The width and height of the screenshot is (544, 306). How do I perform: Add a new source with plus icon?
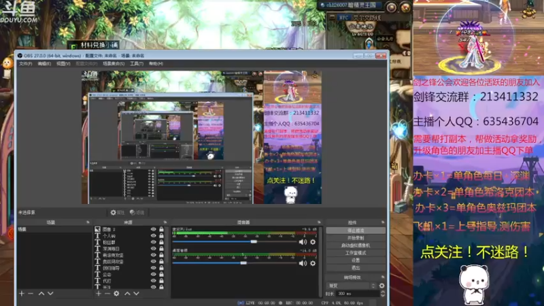tap(99, 294)
